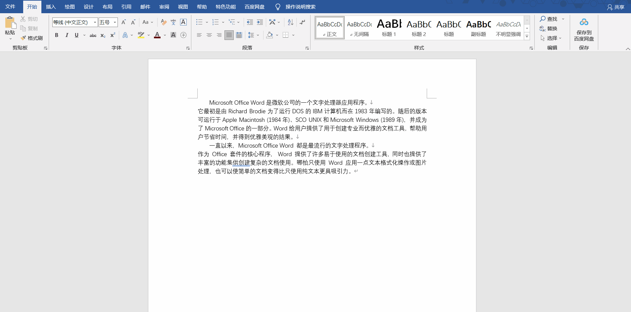631x312 pixels.
Task: Open the phonetic guide (wén) tool
Action: pos(173,22)
